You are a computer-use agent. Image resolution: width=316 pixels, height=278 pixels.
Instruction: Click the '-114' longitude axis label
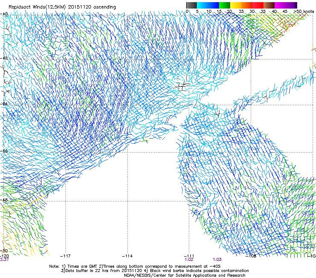click(x=127, y=256)
